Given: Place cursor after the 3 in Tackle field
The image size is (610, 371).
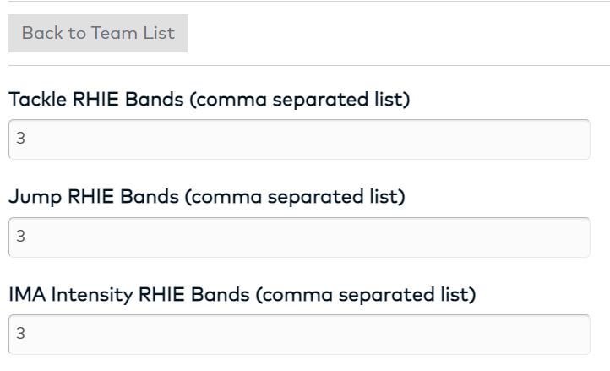Looking at the screenshot, I should [27, 139].
